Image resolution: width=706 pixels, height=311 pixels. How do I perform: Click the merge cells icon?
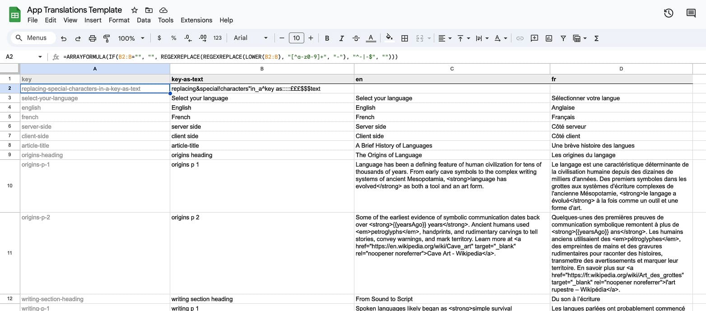420,38
